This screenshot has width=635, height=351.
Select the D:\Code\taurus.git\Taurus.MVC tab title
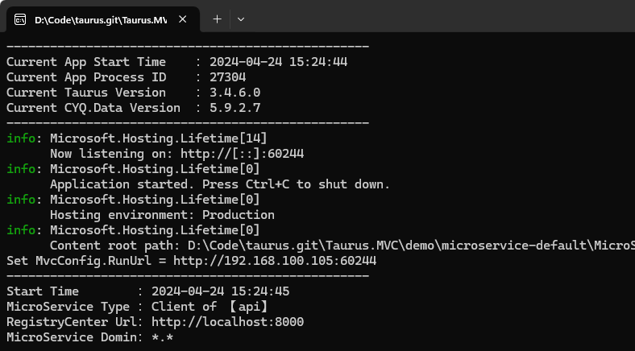[x=101, y=20]
